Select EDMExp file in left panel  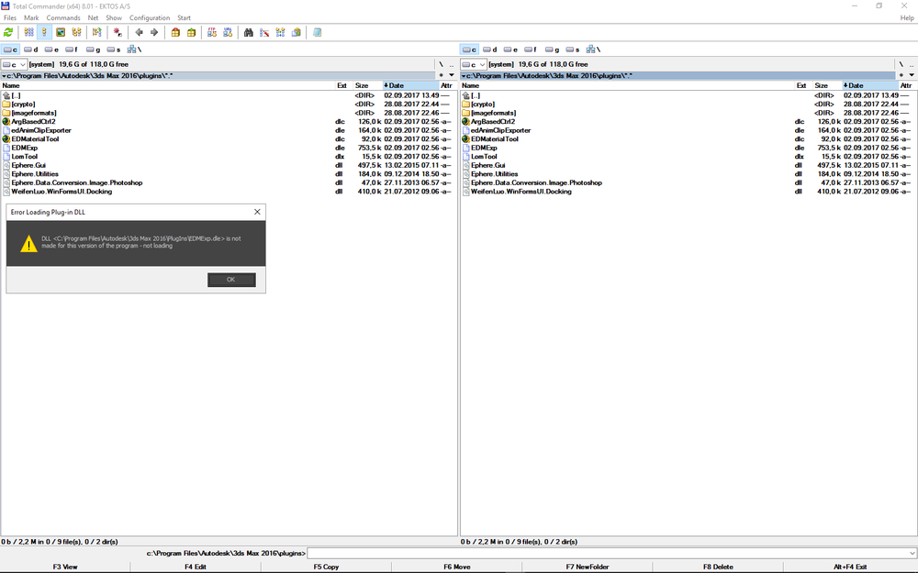(x=24, y=148)
